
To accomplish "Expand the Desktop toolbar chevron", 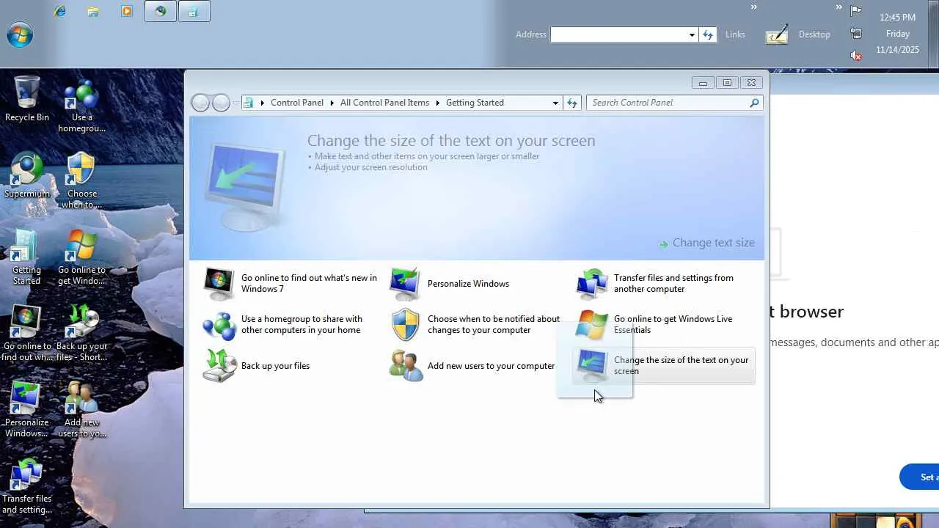I will click(x=838, y=7).
